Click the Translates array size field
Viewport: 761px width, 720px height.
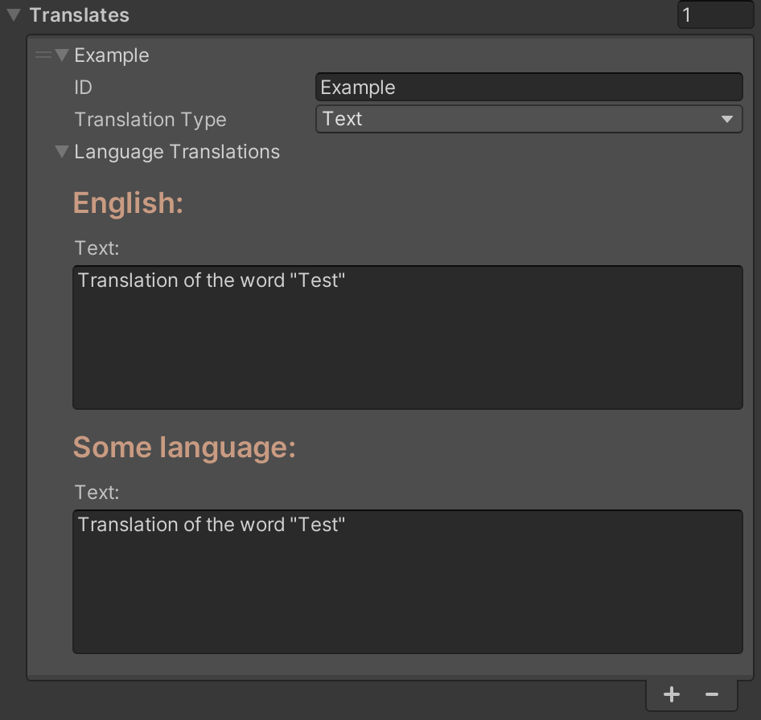click(x=714, y=15)
